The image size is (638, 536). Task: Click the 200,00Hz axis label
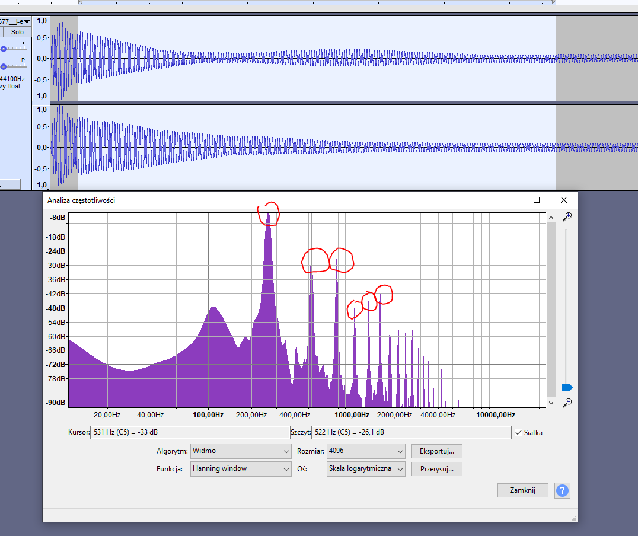tap(251, 415)
